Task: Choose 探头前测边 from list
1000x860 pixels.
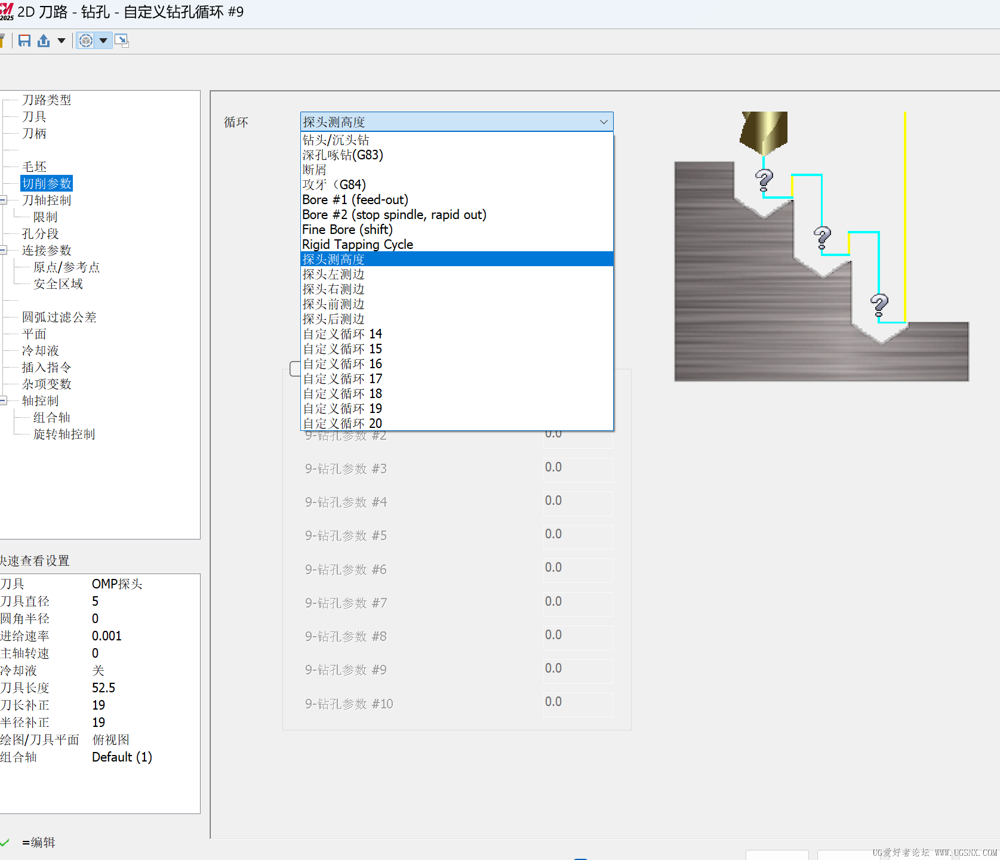Action: (x=457, y=304)
